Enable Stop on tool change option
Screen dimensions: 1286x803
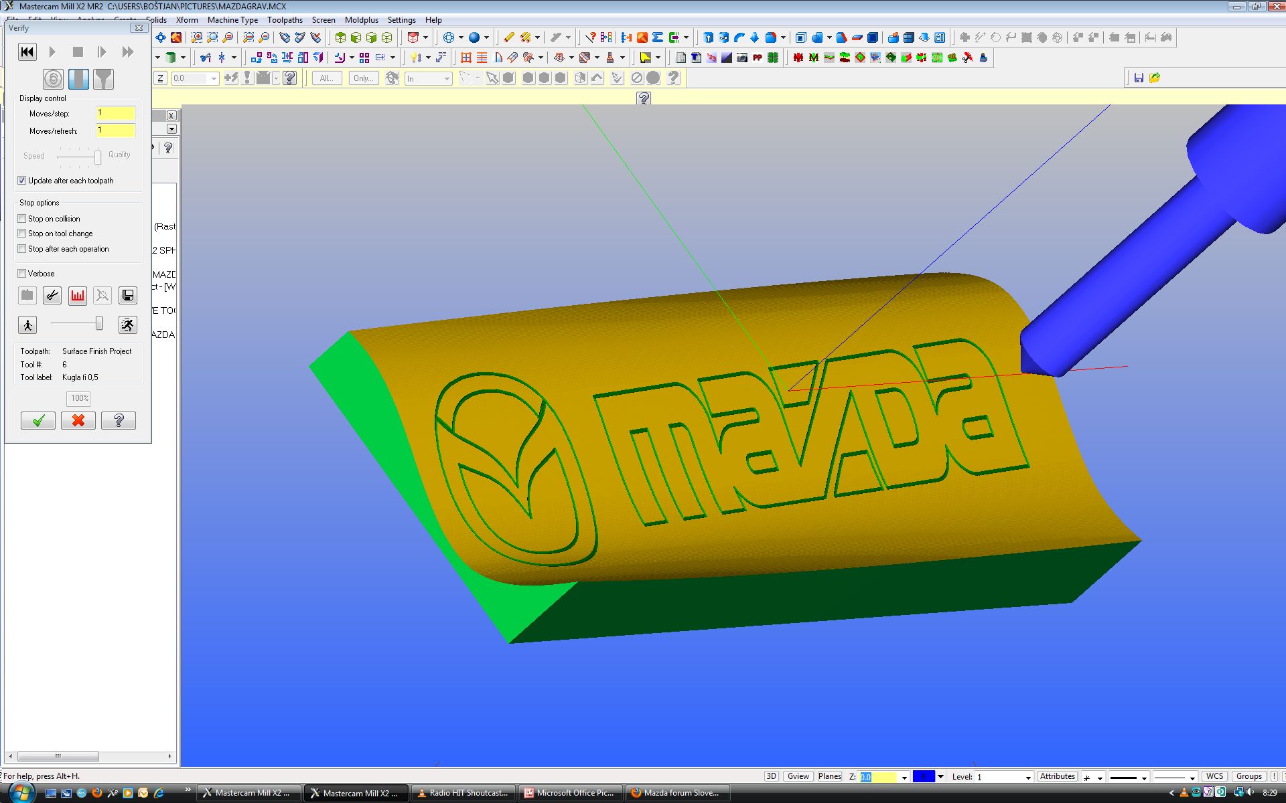22,234
